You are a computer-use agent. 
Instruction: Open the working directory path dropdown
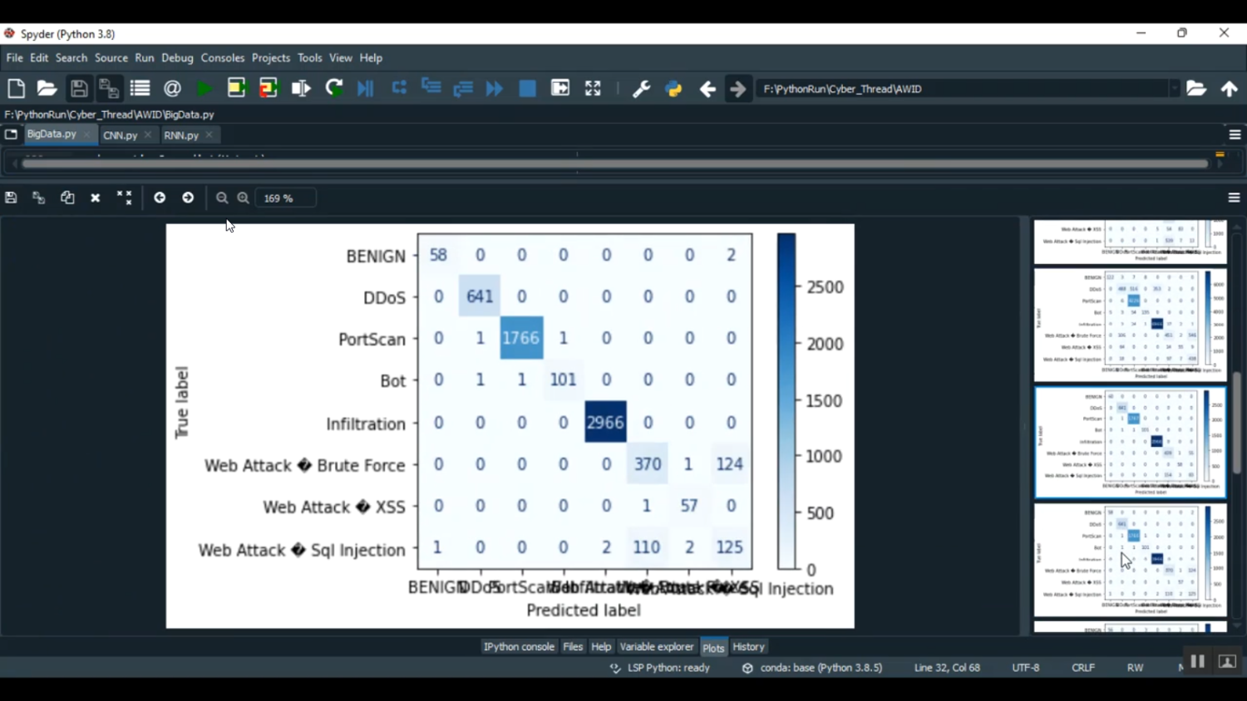[1174, 89]
